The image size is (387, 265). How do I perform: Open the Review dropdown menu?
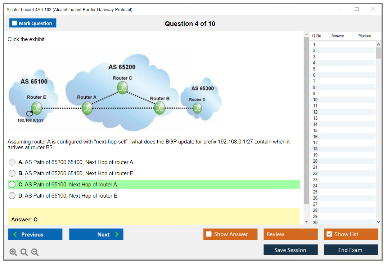coord(291,234)
